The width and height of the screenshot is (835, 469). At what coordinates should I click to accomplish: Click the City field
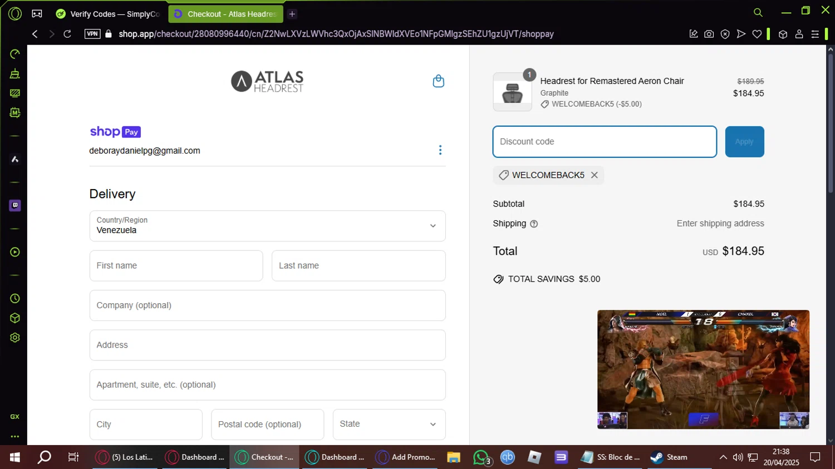click(146, 424)
